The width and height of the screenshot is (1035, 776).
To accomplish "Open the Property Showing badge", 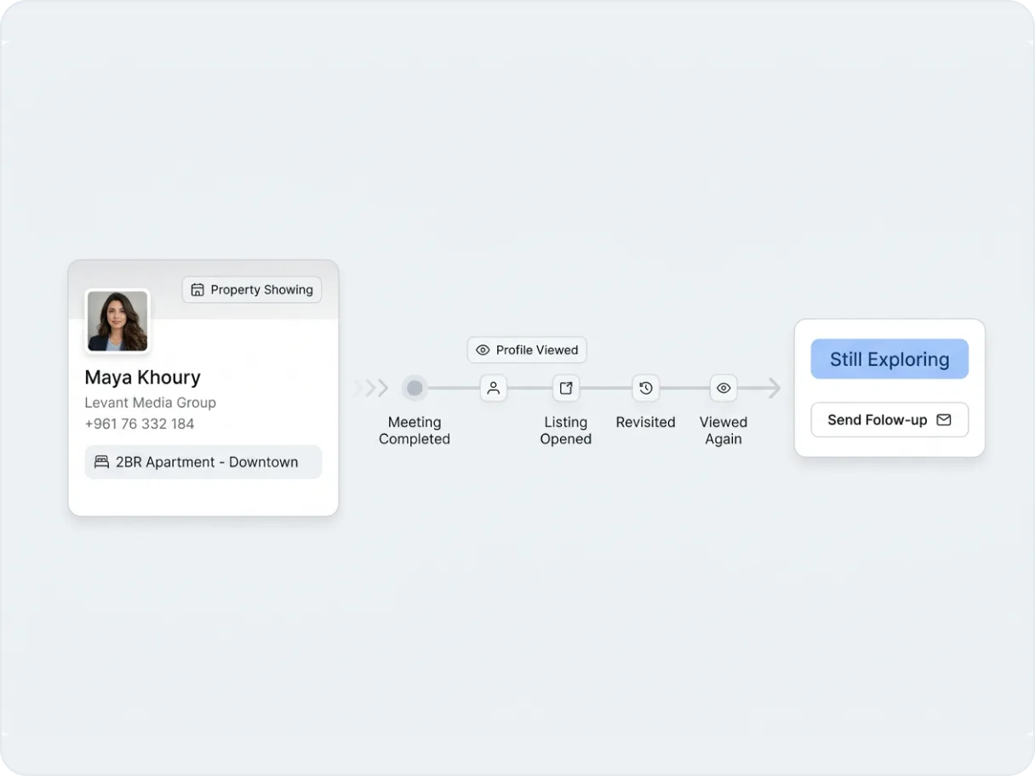I will pos(251,289).
